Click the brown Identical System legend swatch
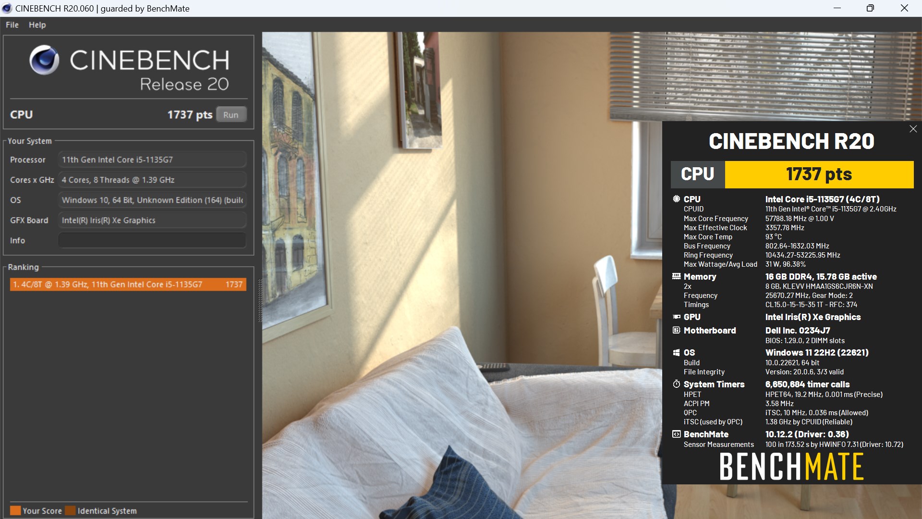Viewport: 922px width, 519px height. click(71, 510)
